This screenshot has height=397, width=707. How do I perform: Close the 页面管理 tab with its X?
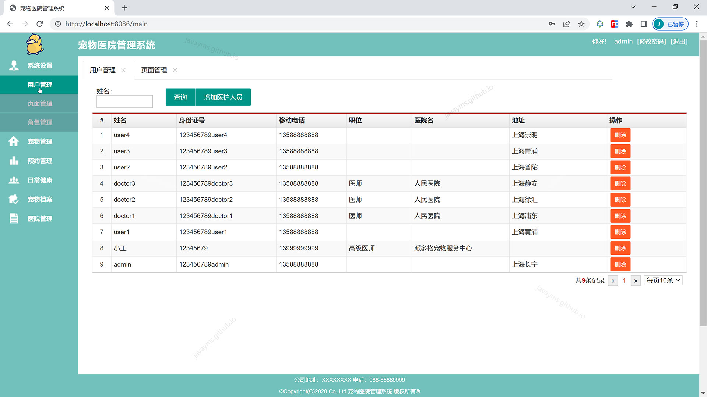pos(175,70)
